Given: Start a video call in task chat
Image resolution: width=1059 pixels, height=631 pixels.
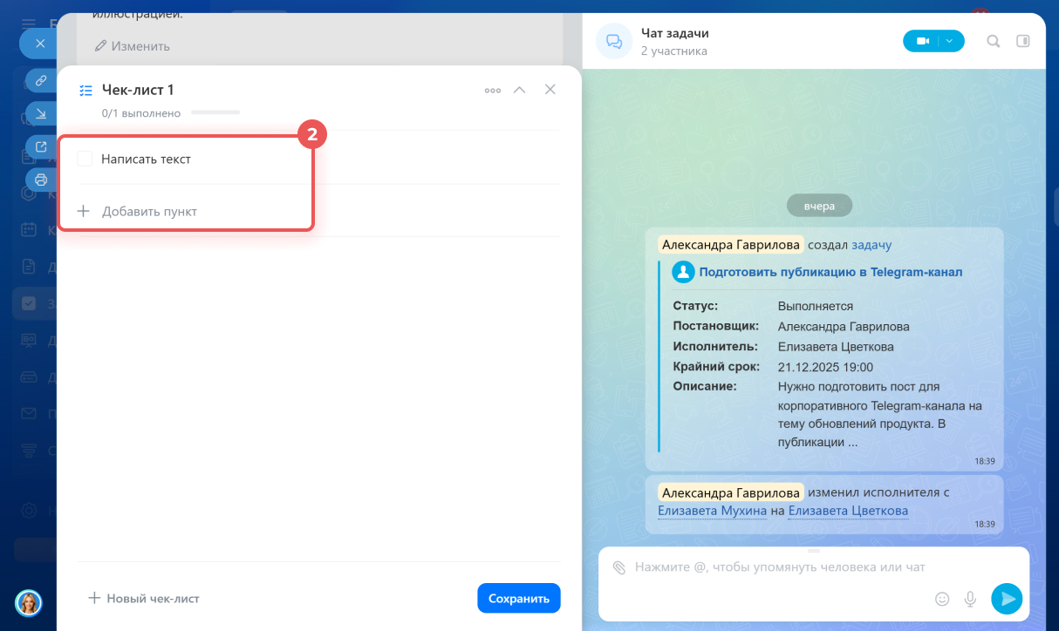Looking at the screenshot, I should tap(922, 41).
